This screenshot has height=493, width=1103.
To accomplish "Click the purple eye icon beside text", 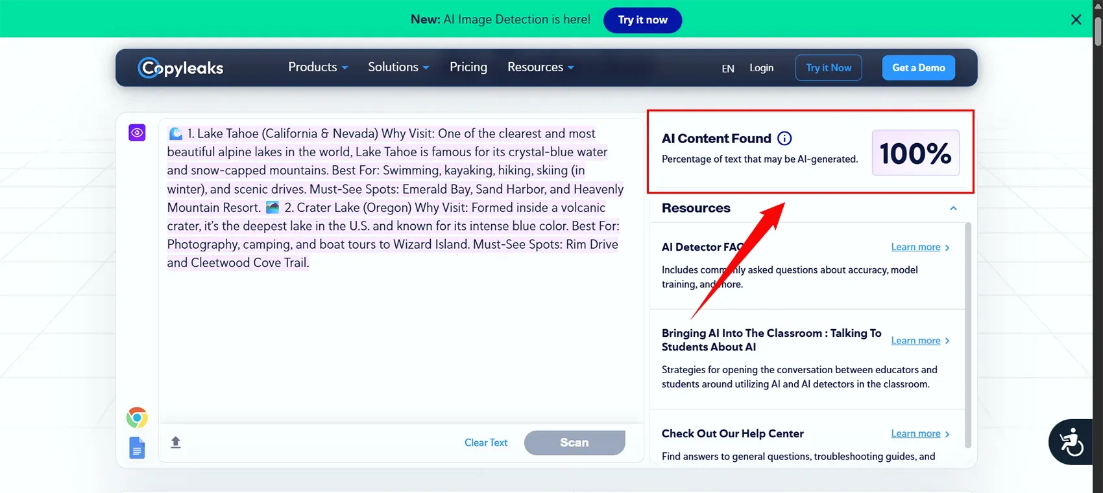I will click(137, 133).
